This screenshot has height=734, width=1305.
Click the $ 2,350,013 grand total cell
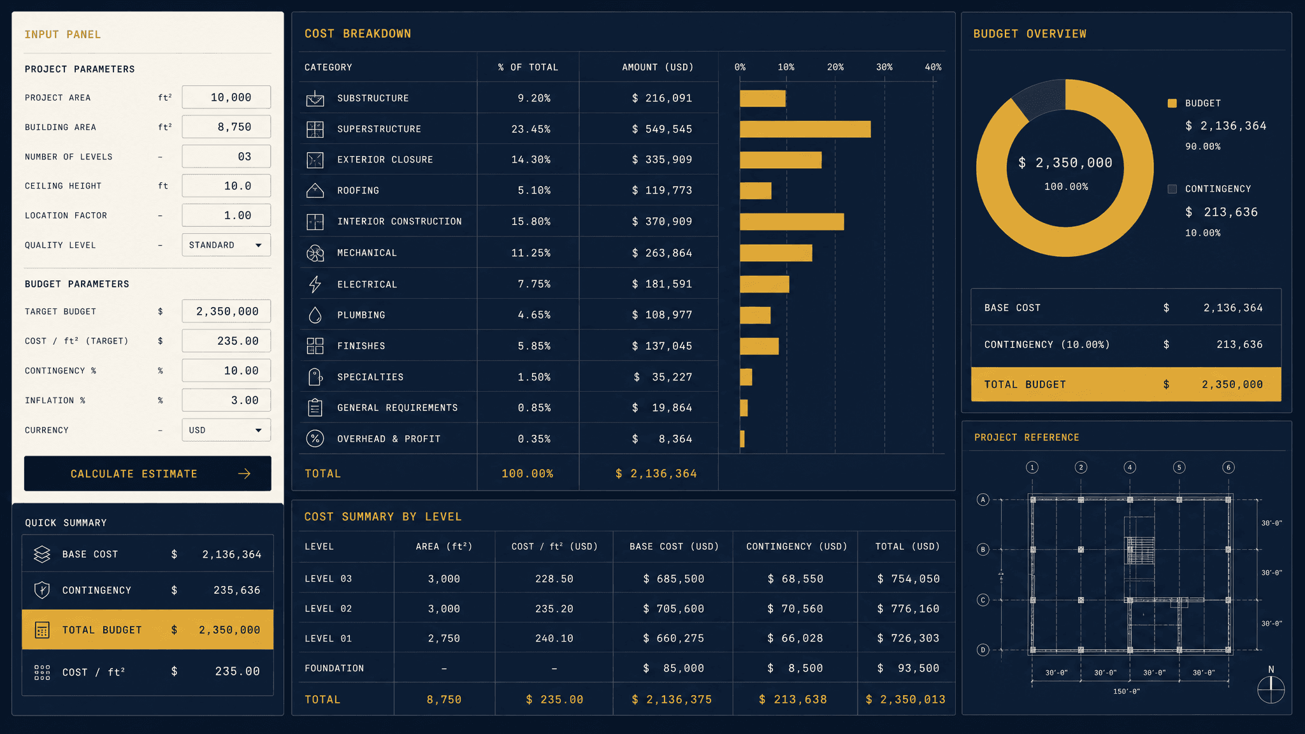coord(905,700)
